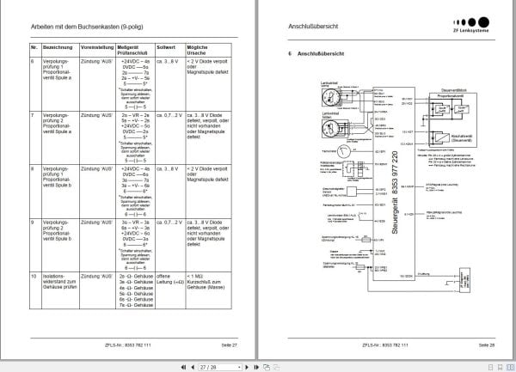Go to the next page
Viewport: 516px width, 372px height.
point(247,367)
